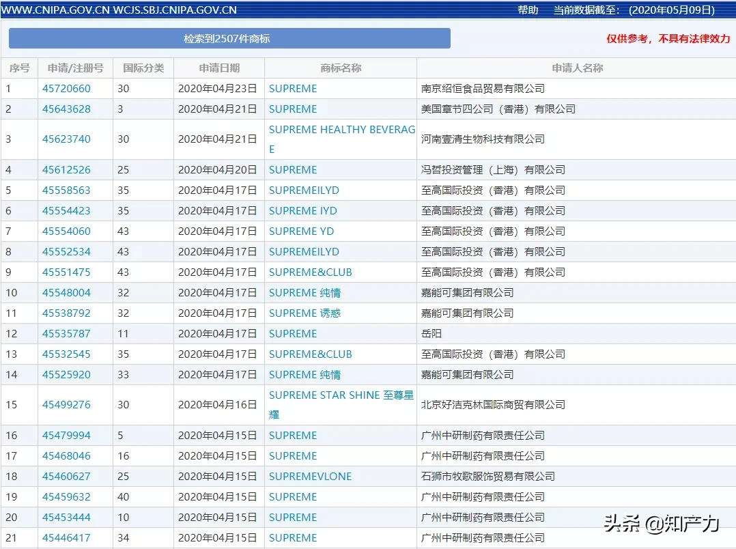Click the 仅供参考，不具有法律效力 notice
The width and height of the screenshot is (736, 549).
click(x=668, y=38)
